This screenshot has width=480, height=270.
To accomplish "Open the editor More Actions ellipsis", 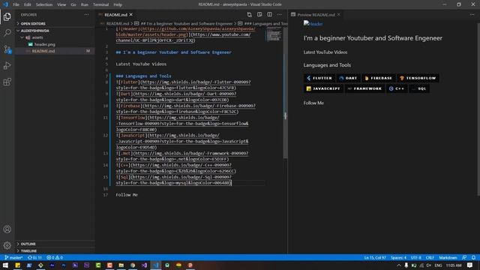I will point(280,15).
